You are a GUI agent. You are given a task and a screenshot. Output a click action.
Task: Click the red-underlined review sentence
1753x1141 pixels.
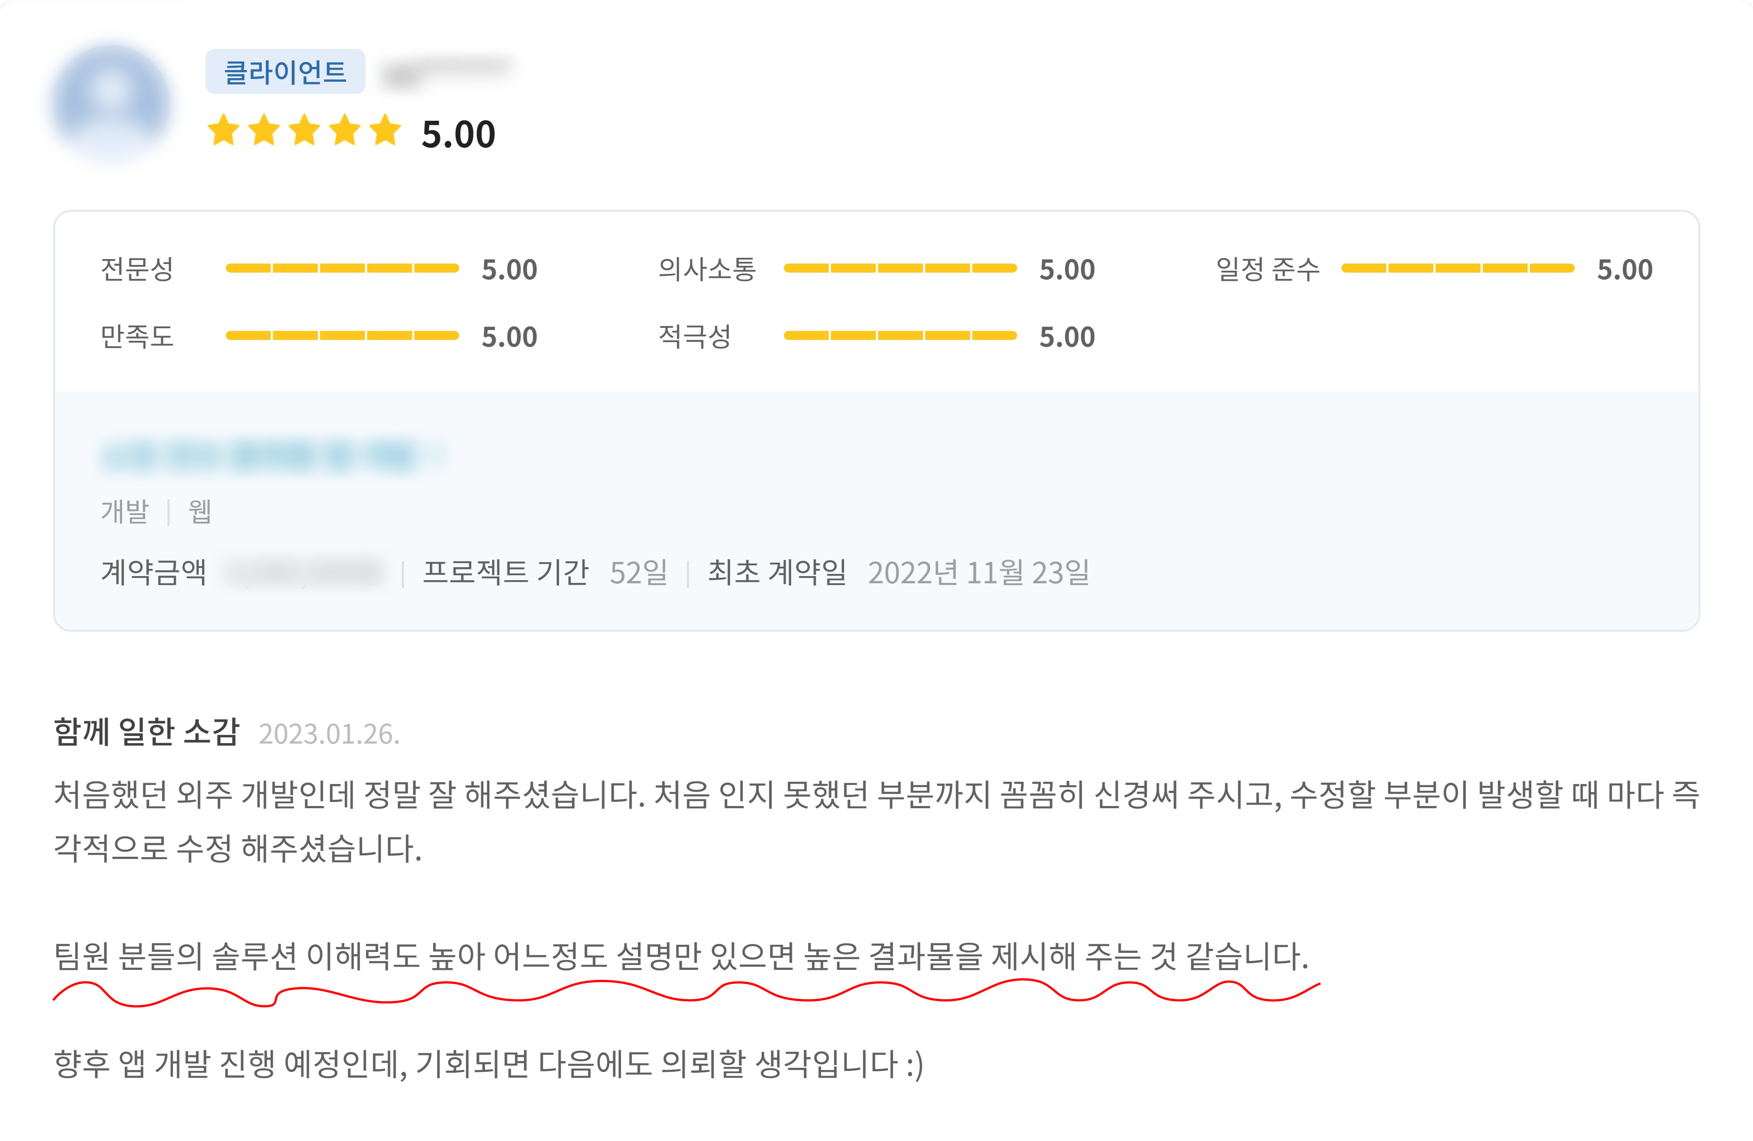click(681, 956)
